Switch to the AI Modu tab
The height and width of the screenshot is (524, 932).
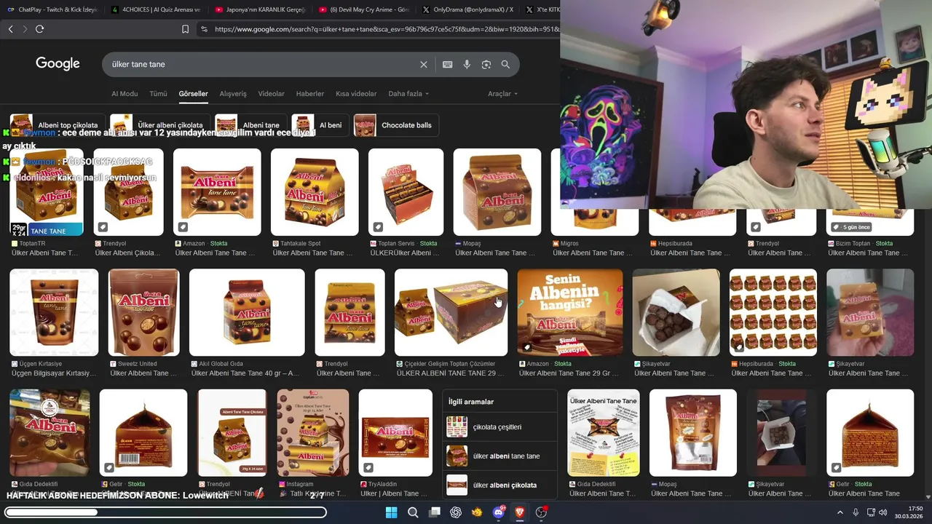pos(125,94)
